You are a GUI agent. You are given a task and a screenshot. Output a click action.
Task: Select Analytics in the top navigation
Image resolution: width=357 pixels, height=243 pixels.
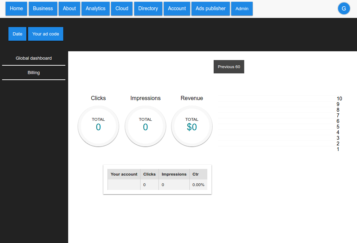pyautogui.click(x=96, y=9)
